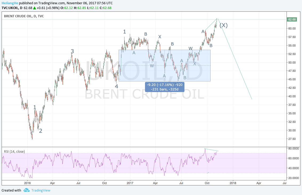Click the 'published on TradingView.com' header text
Image resolution: width=302 pixels, height=195 pixels.
click(x=42, y=3)
